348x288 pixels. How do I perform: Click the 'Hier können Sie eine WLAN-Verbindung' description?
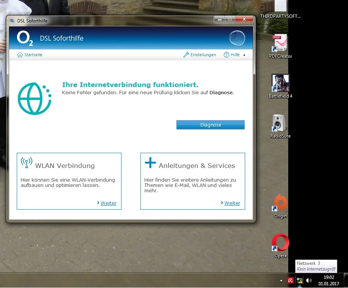(68, 182)
